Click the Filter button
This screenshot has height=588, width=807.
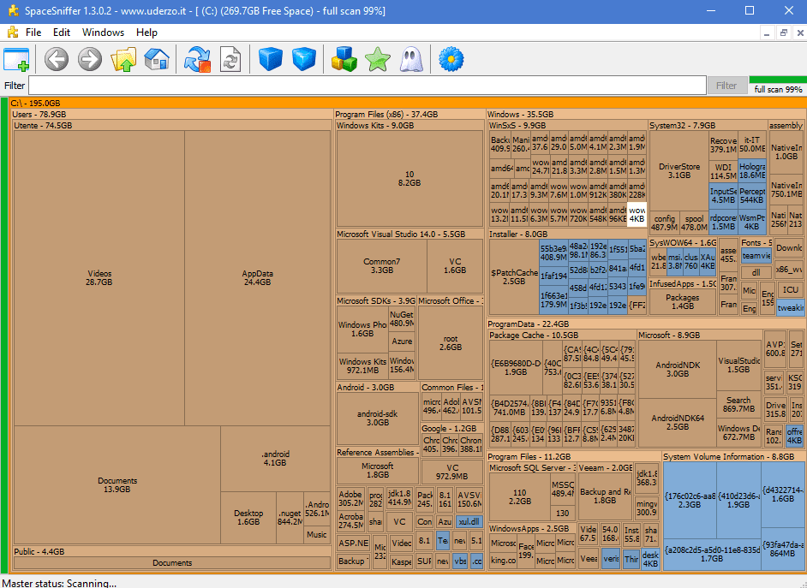[726, 86]
